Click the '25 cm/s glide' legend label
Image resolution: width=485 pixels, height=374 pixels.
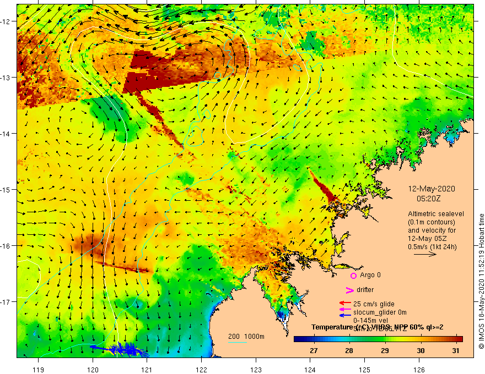(374, 304)
